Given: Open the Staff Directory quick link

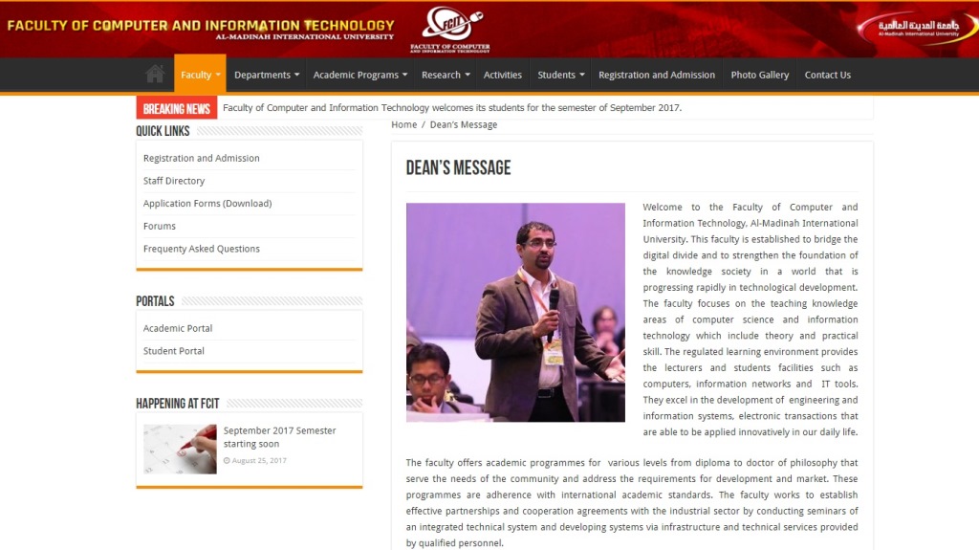Looking at the screenshot, I should tap(174, 181).
